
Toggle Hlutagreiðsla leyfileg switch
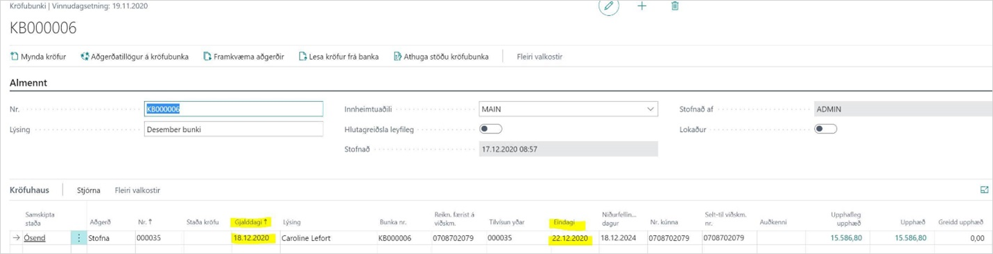pyautogui.click(x=491, y=129)
